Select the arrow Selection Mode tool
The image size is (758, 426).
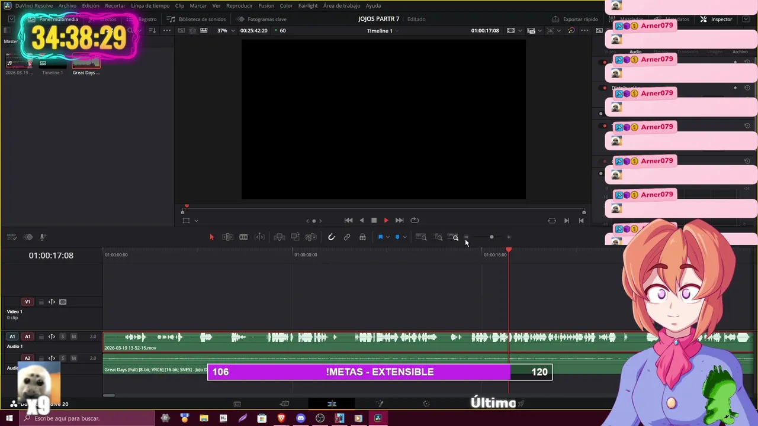(x=211, y=237)
